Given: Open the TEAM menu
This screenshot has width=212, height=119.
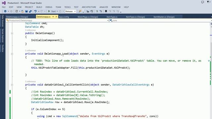Looking at the screenshot, I should [x=58, y=7].
